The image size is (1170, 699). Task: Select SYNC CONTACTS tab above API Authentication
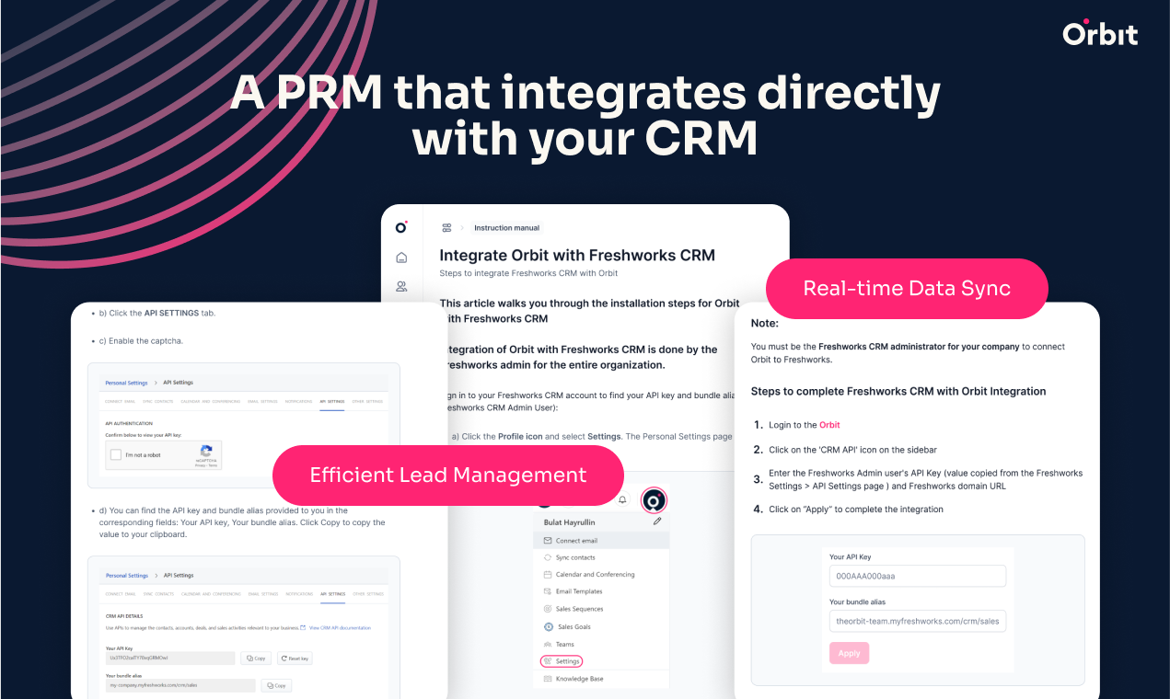click(x=158, y=402)
